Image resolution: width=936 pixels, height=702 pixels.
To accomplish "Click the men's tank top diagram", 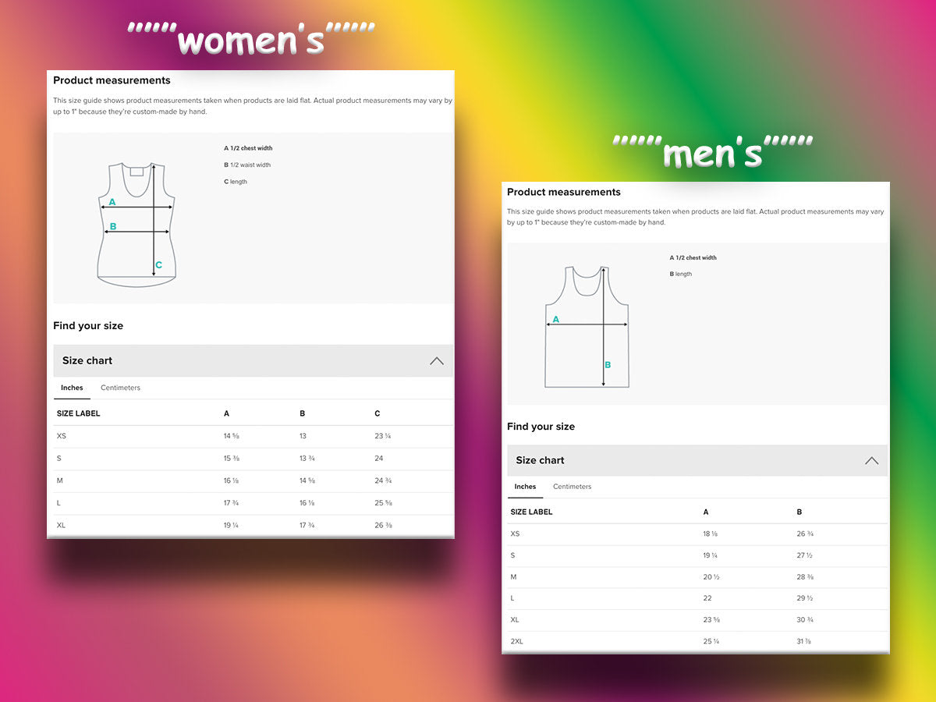I will [587, 328].
